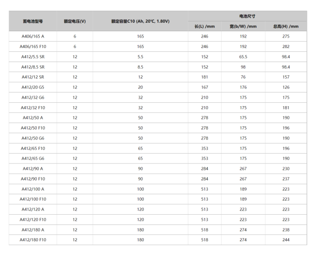Click the A412/20 G5 model name

point(33,87)
